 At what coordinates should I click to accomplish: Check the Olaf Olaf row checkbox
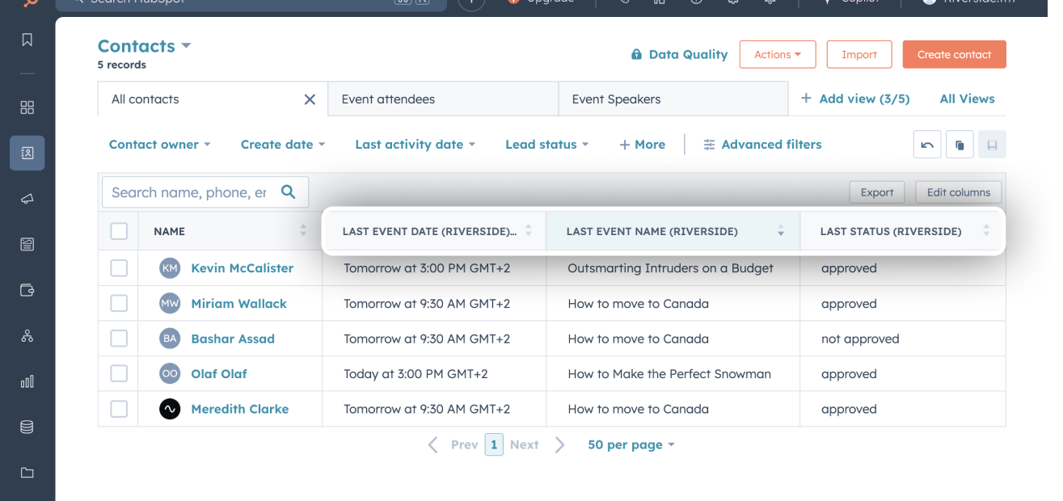[x=119, y=374]
